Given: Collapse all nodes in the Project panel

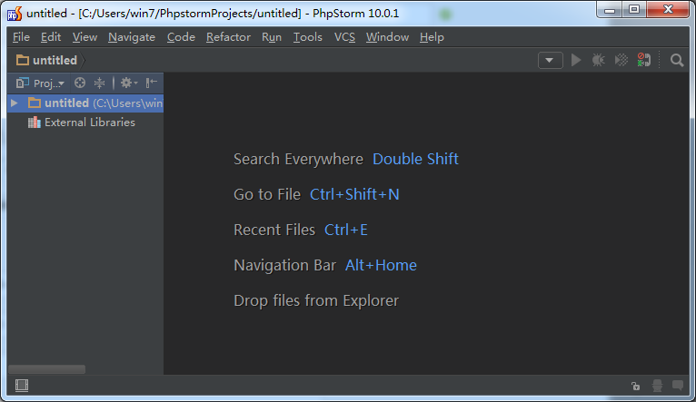Looking at the screenshot, I should pos(100,83).
